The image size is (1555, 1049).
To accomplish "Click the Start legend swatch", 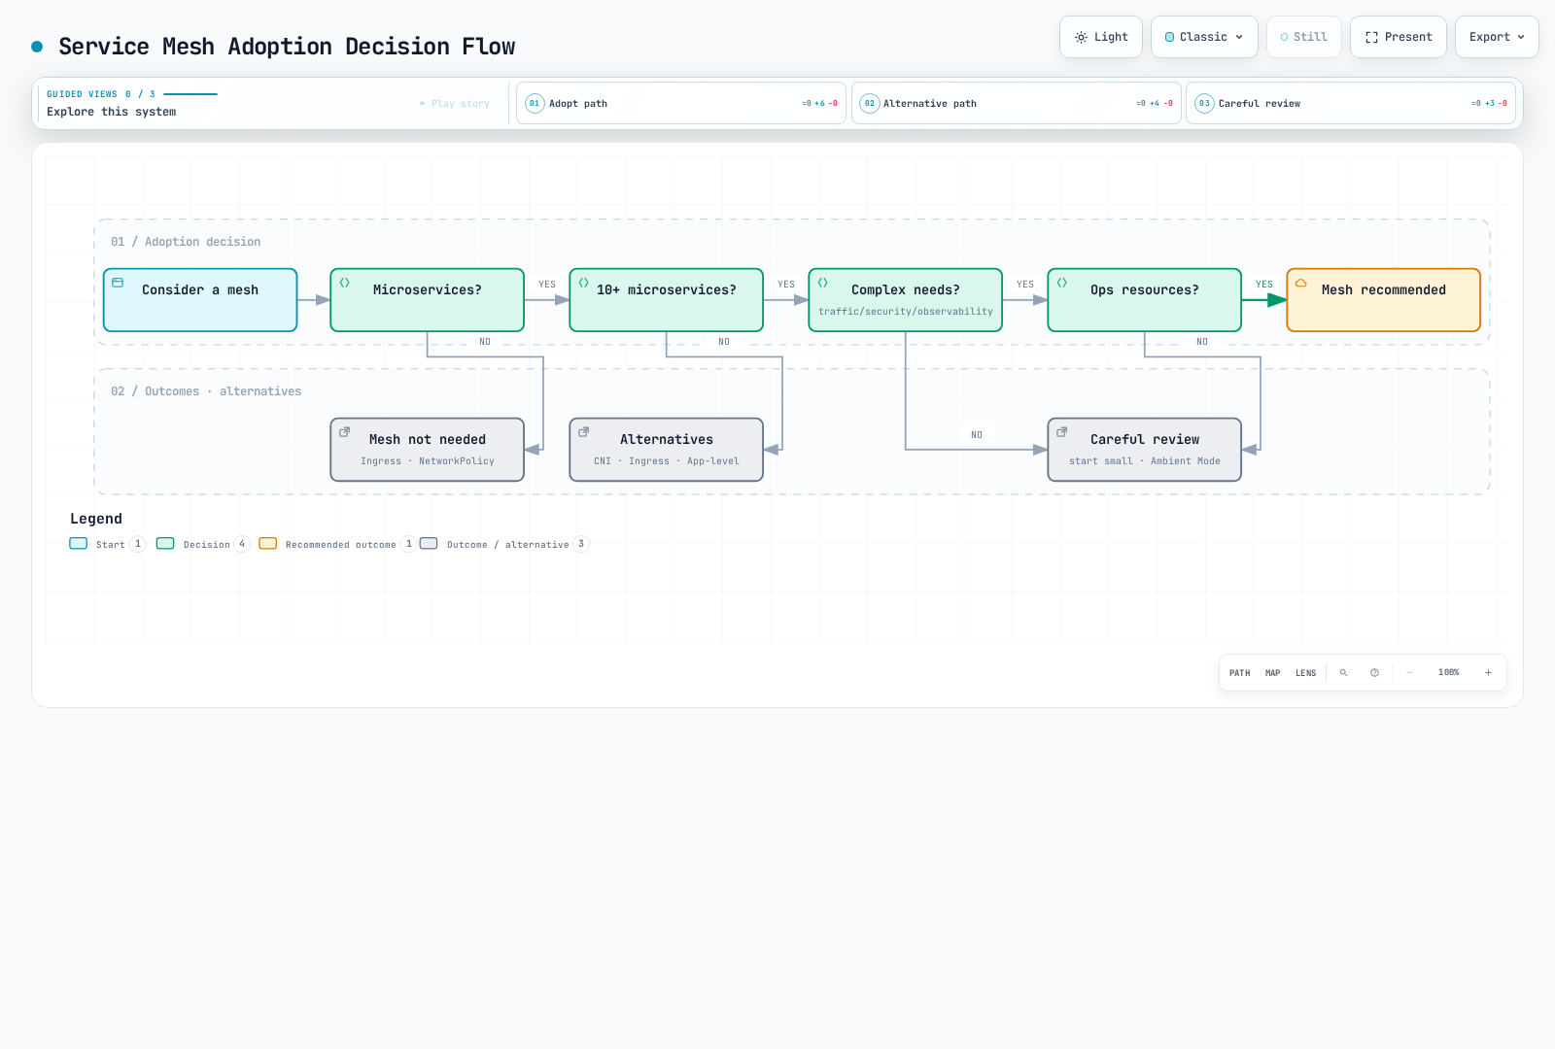I will [x=79, y=544].
